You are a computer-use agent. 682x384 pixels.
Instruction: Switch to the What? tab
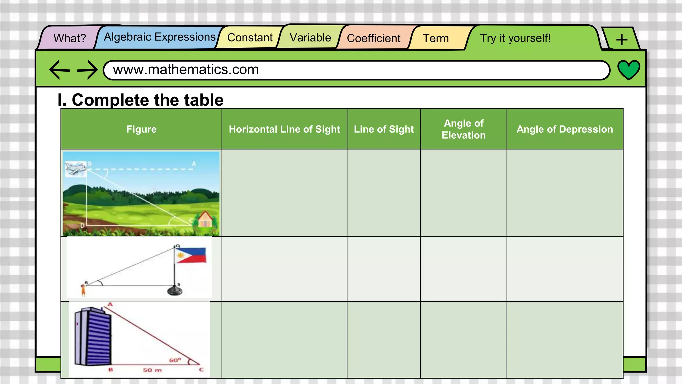pyautogui.click(x=69, y=38)
